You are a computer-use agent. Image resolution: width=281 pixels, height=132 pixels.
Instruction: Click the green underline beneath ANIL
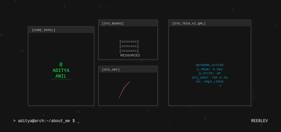coord(61,79)
